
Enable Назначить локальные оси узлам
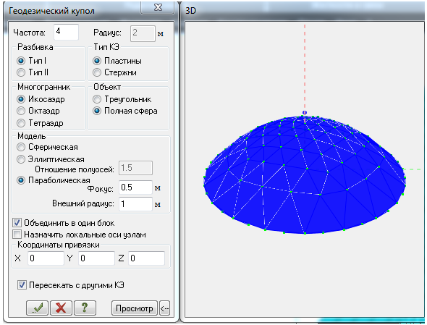(x=79, y=235)
